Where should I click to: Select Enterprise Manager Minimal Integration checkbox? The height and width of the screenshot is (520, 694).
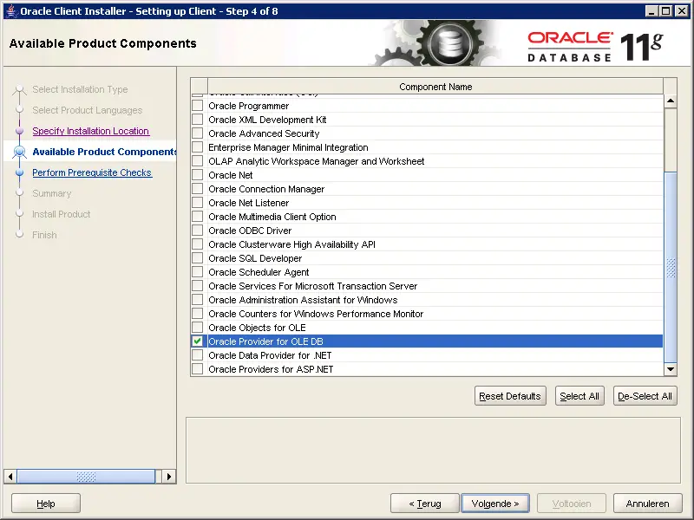(198, 147)
